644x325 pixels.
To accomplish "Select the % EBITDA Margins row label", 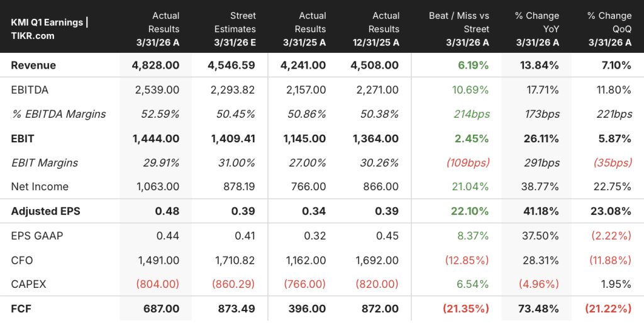I will [x=58, y=114].
